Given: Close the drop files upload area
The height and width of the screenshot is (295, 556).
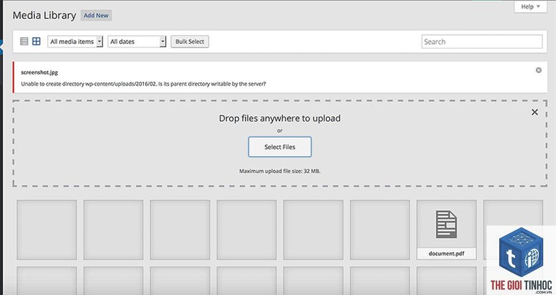Looking at the screenshot, I should (x=534, y=112).
